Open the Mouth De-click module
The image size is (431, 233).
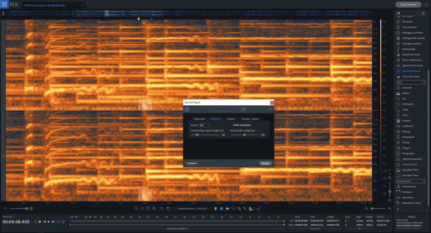tap(411, 55)
